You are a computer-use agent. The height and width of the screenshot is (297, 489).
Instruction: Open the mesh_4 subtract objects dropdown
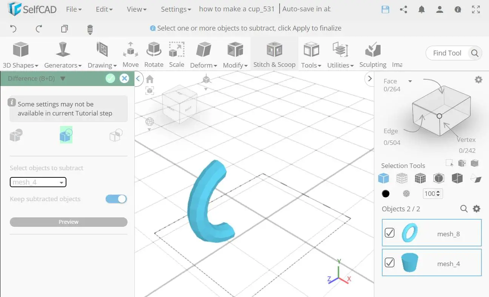tap(38, 182)
